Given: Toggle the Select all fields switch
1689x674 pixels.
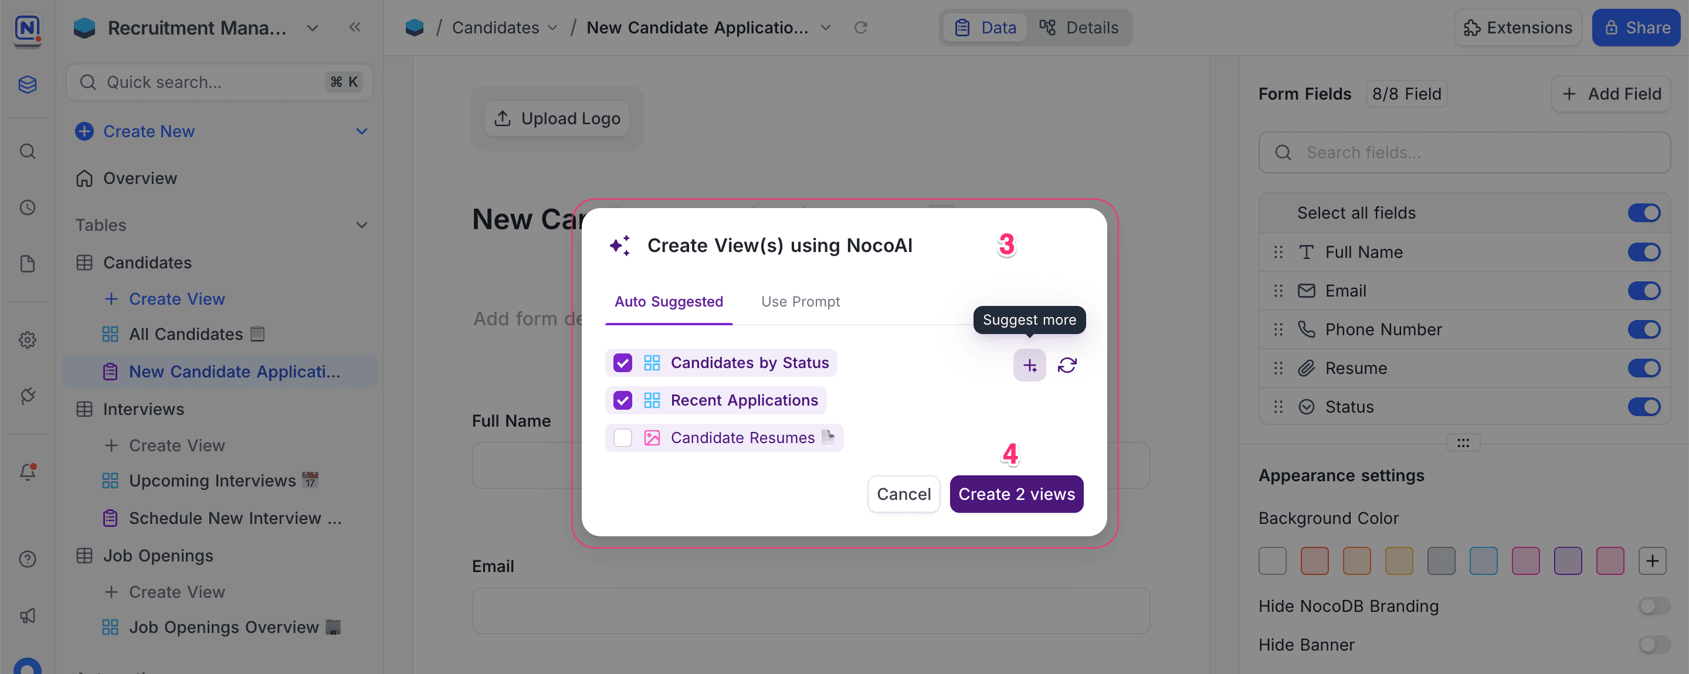Looking at the screenshot, I should [1643, 213].
